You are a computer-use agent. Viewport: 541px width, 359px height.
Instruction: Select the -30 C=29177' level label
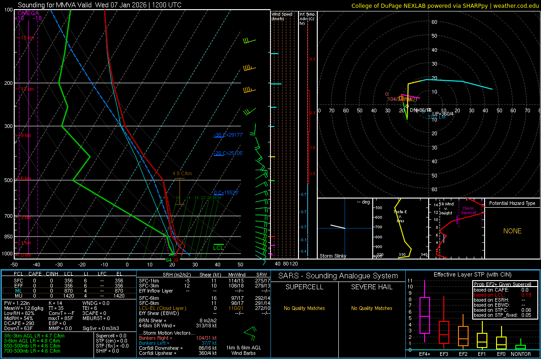pos(228,135)
